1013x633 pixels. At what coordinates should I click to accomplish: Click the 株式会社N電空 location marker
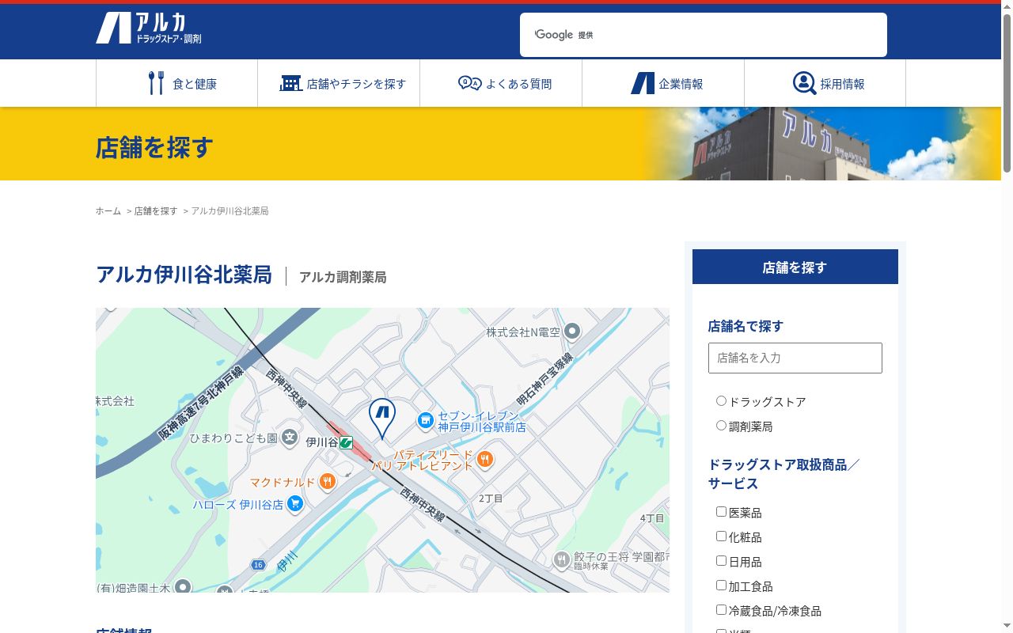[572, 332]
